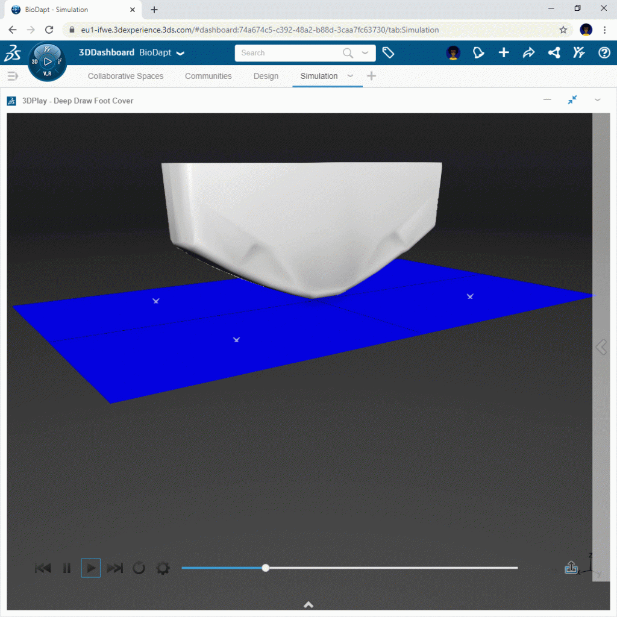The image size is (617, 617).
Task: Click the export icon near axis
Action: (571, 568)
